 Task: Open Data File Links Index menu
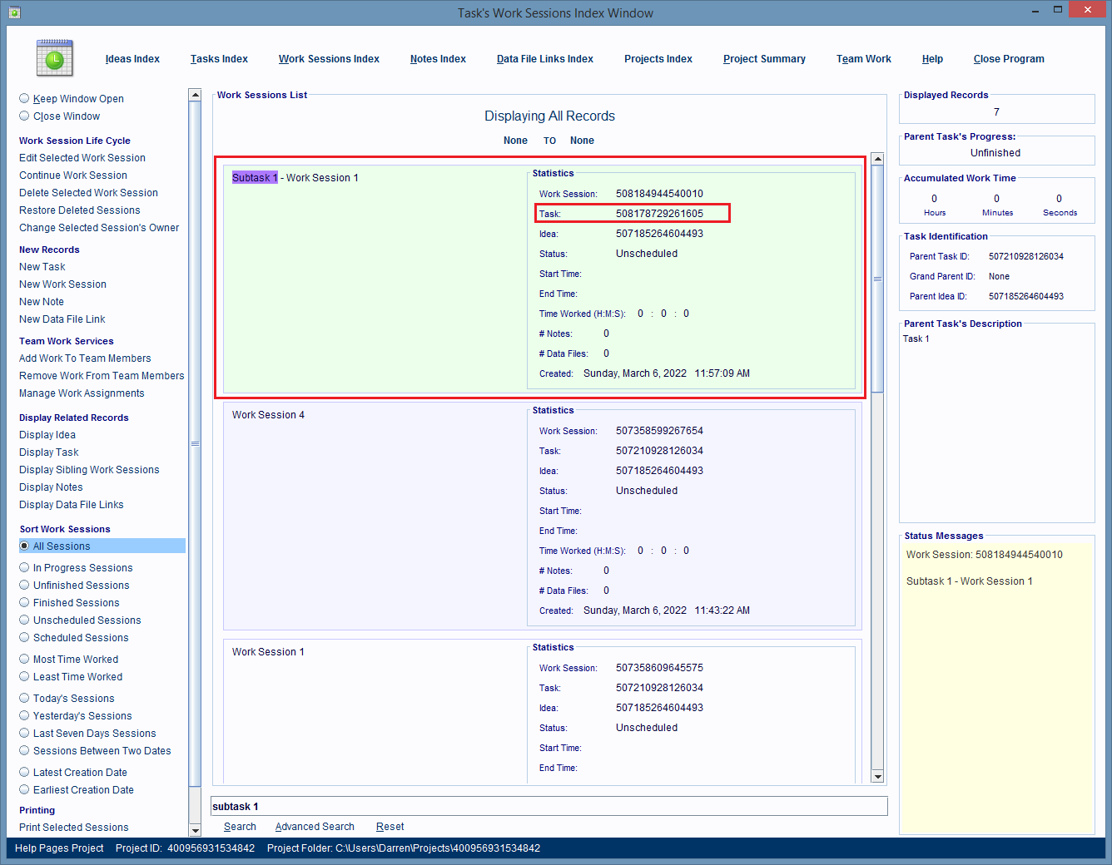click(545, 59)
